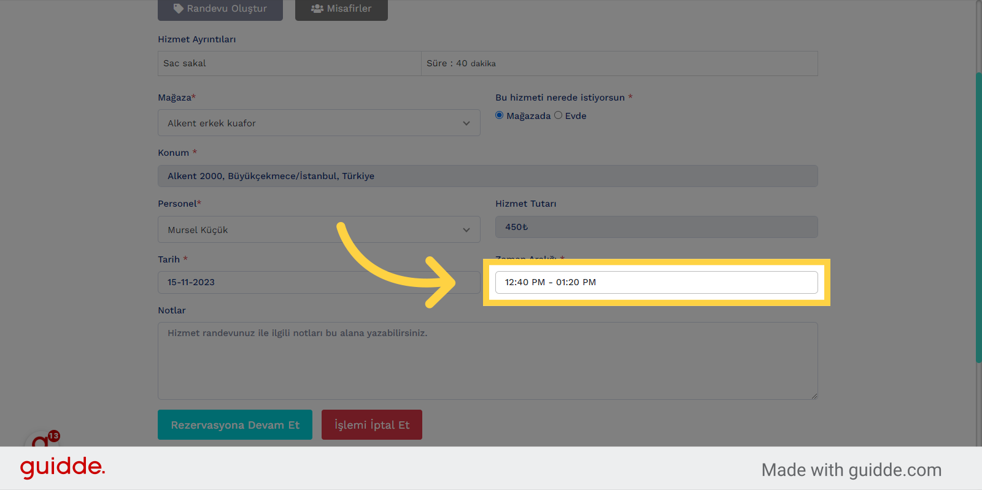Select the Evde radio option
Viewport: 982px width, 490px height.
pos(558,115)
